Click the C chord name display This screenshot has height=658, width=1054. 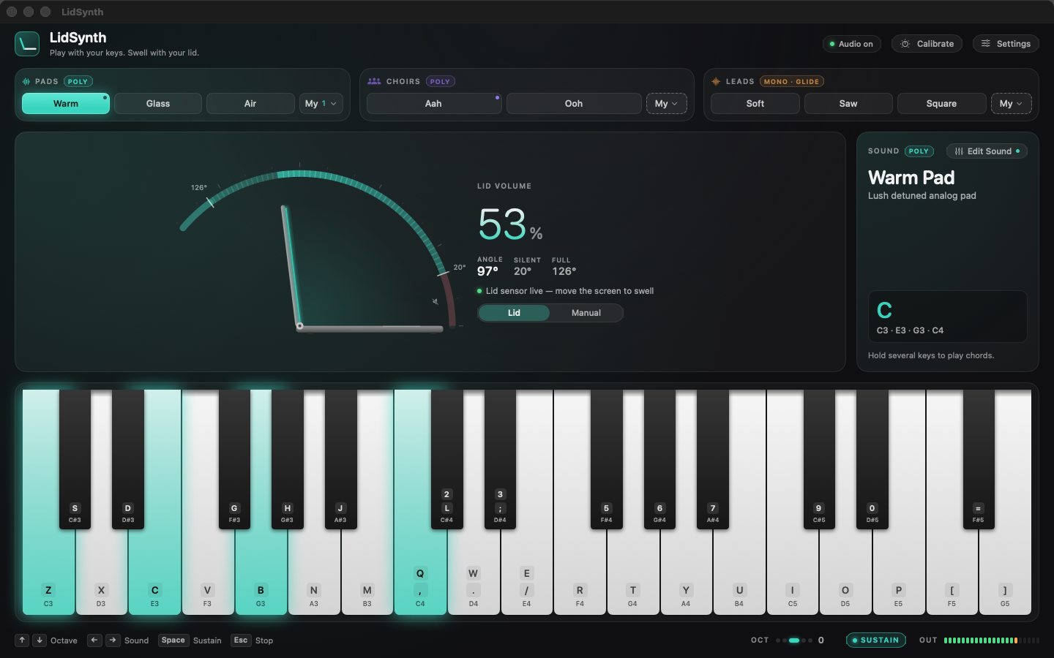(x=884, y=311)
